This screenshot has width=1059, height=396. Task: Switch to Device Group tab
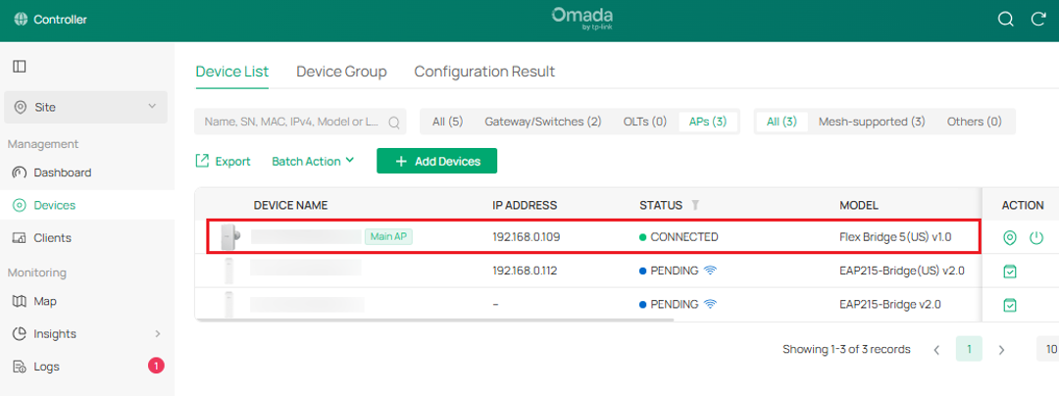click(342, 72)
